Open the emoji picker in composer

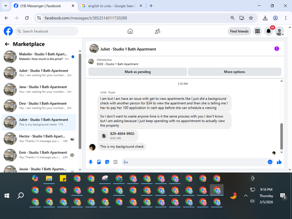270,162
